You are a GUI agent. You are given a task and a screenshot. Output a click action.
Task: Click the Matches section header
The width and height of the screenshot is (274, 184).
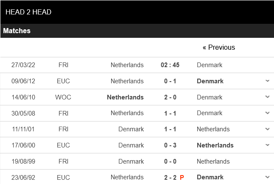(17, 31)
